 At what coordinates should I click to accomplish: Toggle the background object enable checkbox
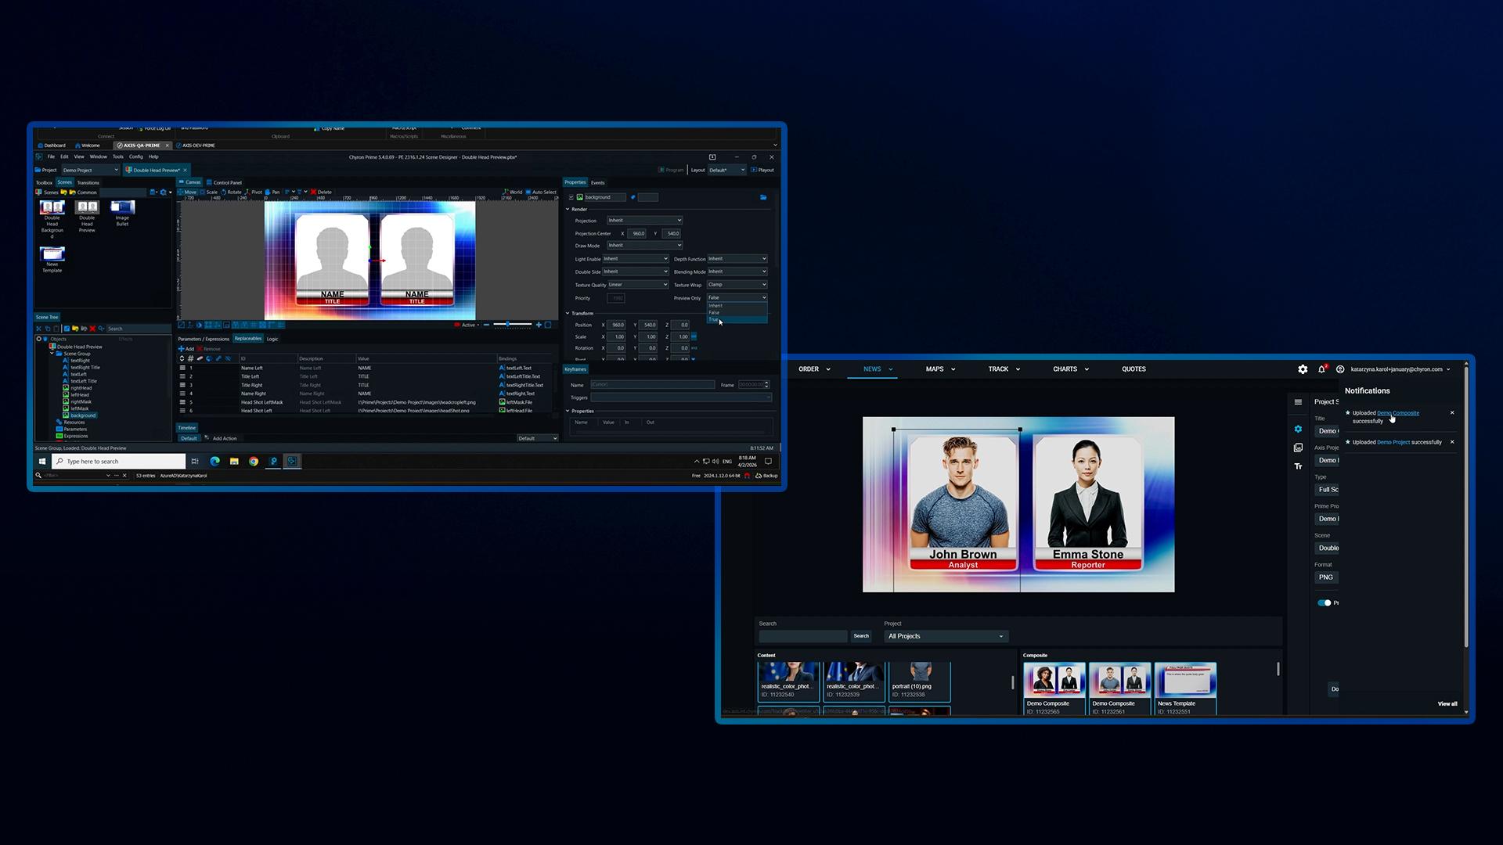point(571,197)
